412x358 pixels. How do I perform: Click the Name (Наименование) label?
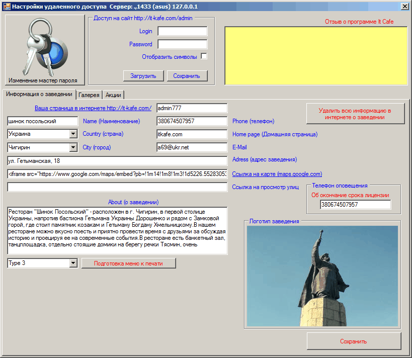pyautogui.click(x=111, y=121)
